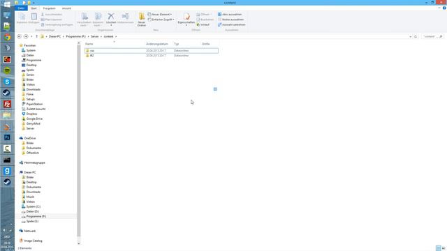Click the Windows Start button

coord(7,4)
